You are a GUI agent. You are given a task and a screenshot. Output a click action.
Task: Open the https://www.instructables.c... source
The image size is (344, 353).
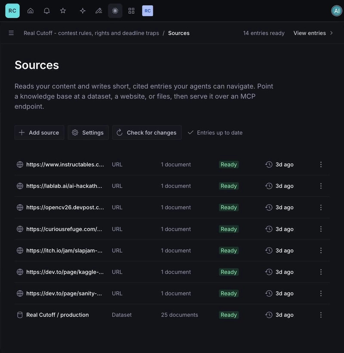[65, 165]
